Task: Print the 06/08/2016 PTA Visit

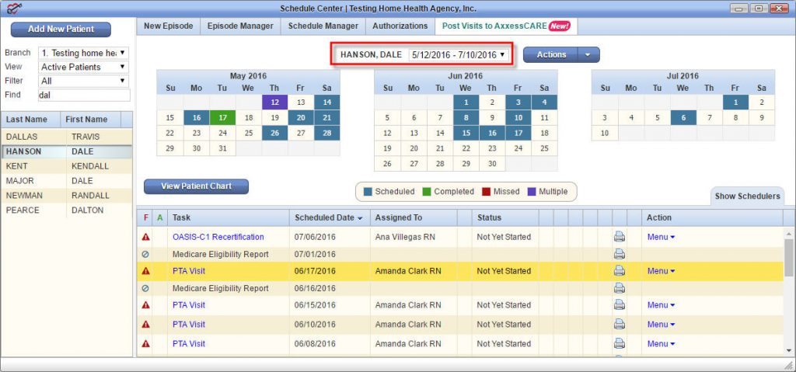Action: [x=619, y=343]
